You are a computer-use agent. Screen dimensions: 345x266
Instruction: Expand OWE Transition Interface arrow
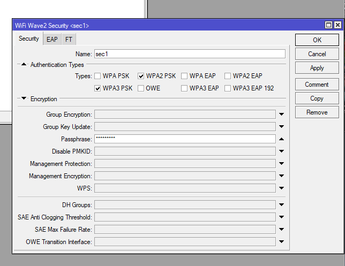click(281, 241)
